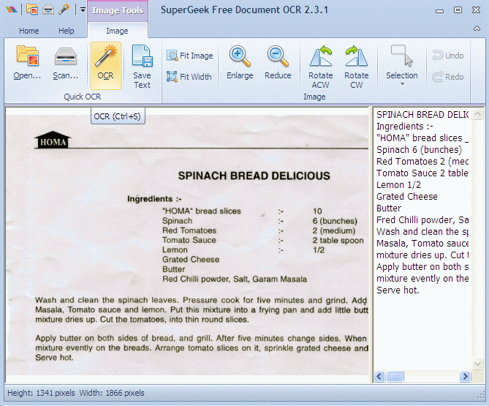Reduce the image with magnifier minus
Screen dimensions: 489x406
click(278, 64)
